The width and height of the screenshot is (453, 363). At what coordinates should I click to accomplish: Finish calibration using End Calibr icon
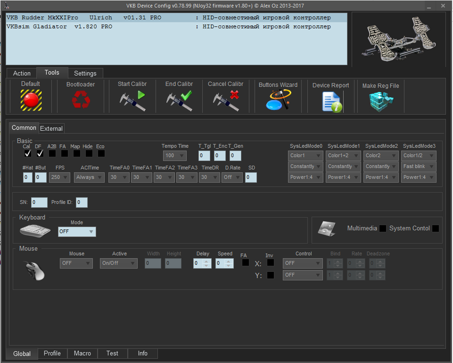pos(179,101)
